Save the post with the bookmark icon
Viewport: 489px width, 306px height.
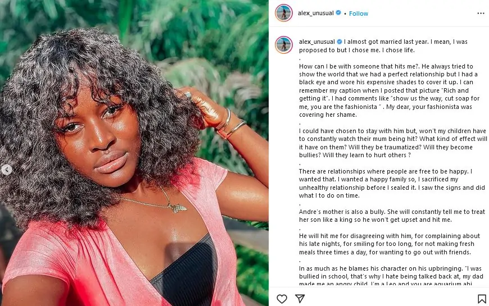click(x=482, y=299)
